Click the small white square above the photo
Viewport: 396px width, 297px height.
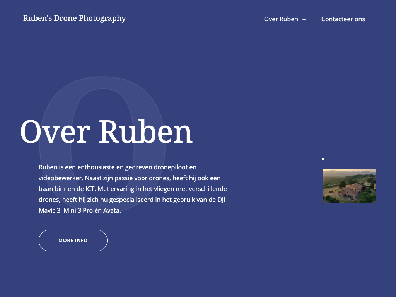click(323, 159)
